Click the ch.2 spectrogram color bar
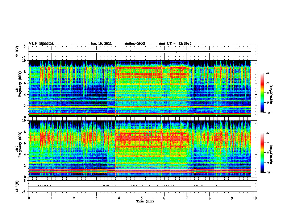 [262, 153]
